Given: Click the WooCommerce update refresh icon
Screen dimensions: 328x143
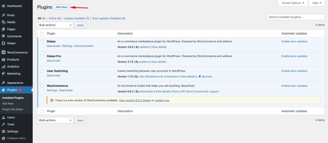Looking at the screenshot, I should click(52, 100).
